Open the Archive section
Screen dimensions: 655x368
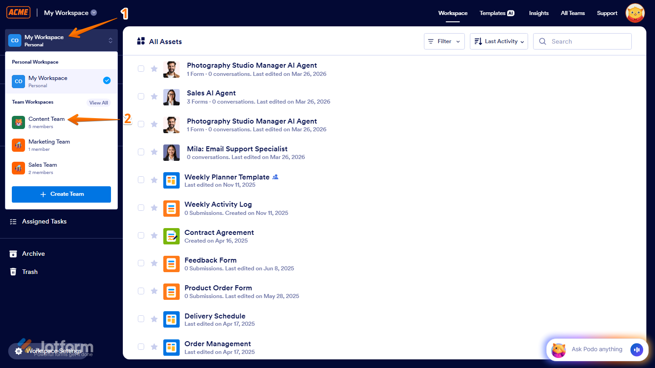tap(13, 254)
